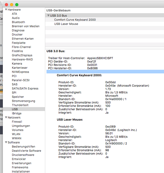164x173 pixels.
Task: Click the USB-Gerätebaum column header
Action: 58,10
